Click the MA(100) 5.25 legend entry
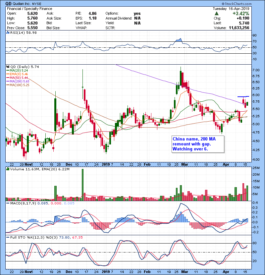 pyautogui.click(x=18, y=85)
